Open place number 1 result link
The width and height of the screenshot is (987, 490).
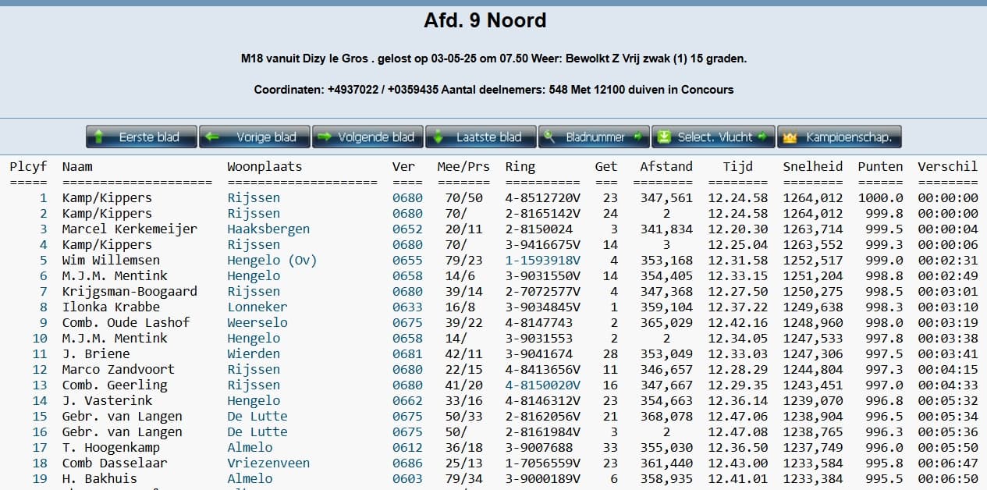[x=43, y=198]
